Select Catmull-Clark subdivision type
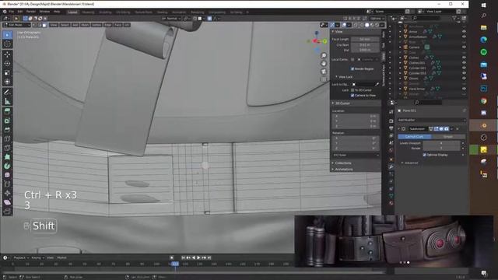 coord(415,137)
